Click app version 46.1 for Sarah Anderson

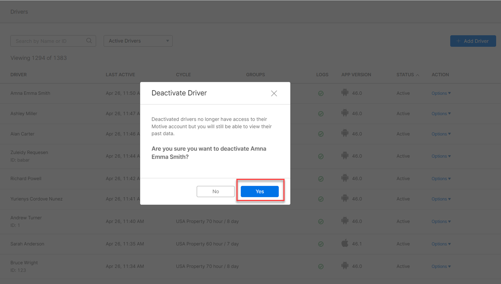click(x=357, y=244)
